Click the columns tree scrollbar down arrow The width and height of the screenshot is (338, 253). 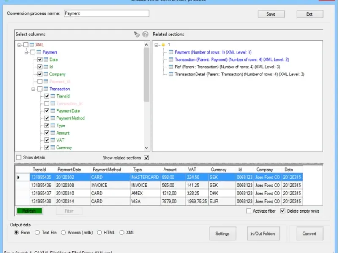[x=147, y=148]
